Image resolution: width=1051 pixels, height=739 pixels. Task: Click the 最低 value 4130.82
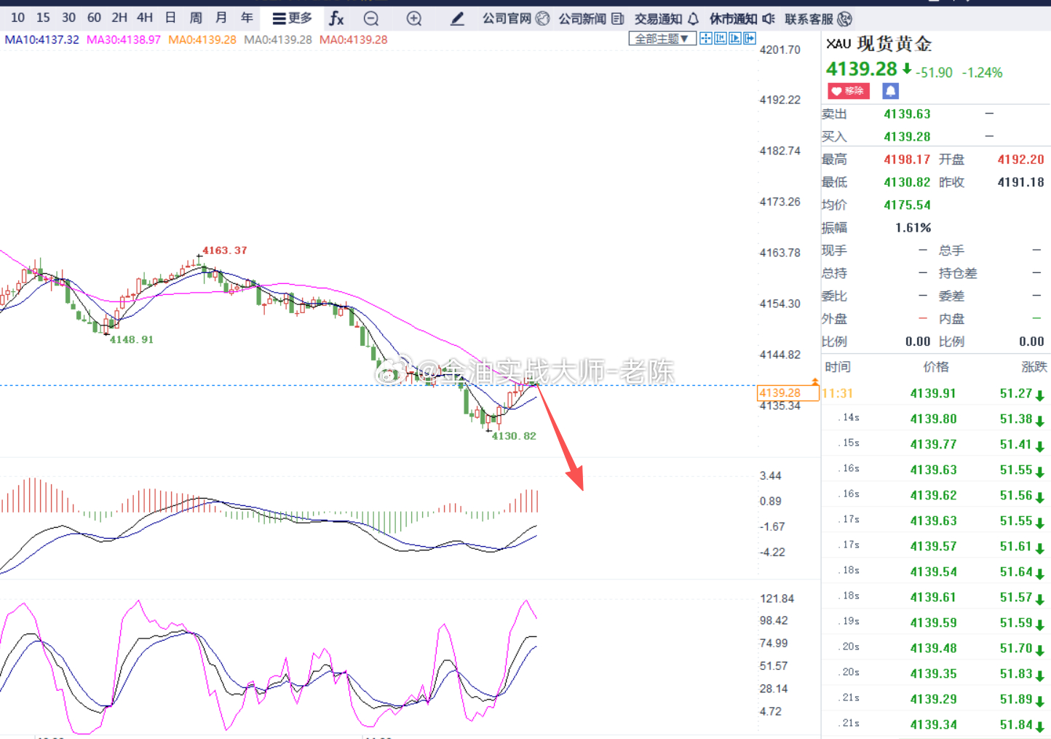(907, 182)
